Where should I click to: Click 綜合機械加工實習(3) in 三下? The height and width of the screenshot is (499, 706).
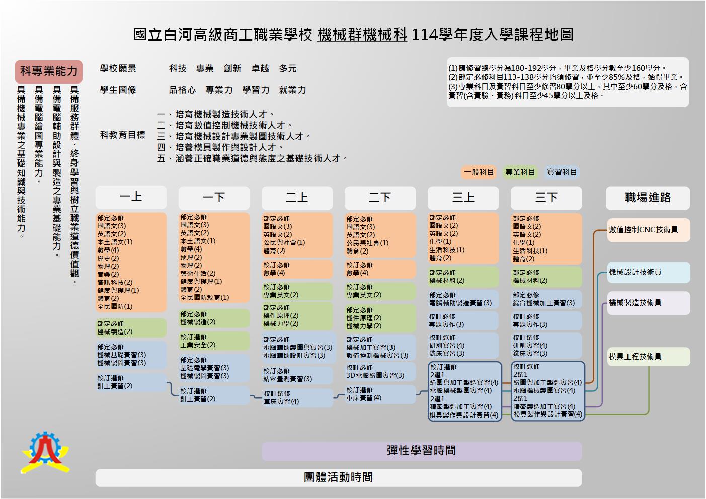pos(544,303)
